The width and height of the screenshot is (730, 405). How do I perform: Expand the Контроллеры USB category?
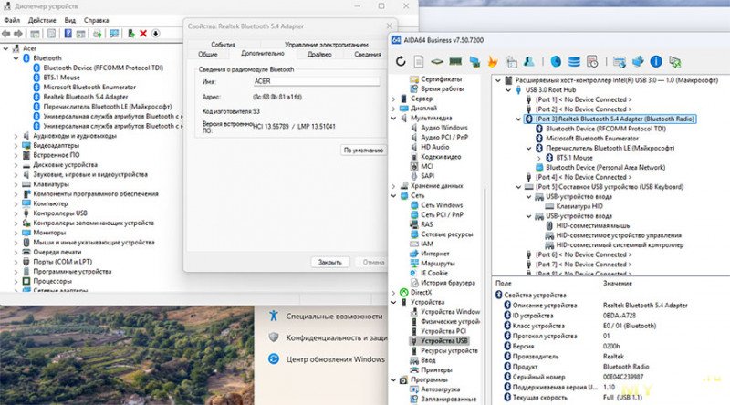tap(16, 213)
